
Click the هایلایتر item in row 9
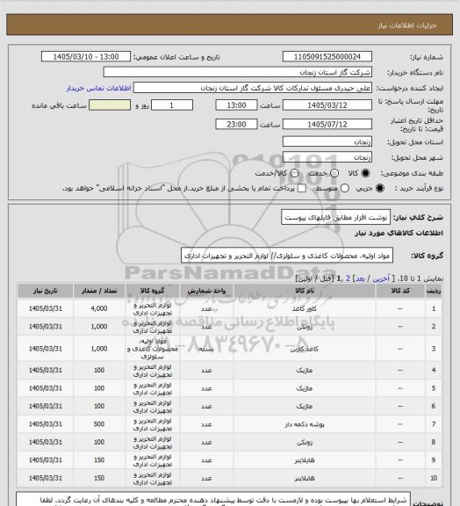pos(305,460)
